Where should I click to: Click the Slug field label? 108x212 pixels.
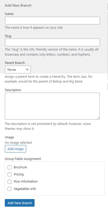tap(8, 36)
